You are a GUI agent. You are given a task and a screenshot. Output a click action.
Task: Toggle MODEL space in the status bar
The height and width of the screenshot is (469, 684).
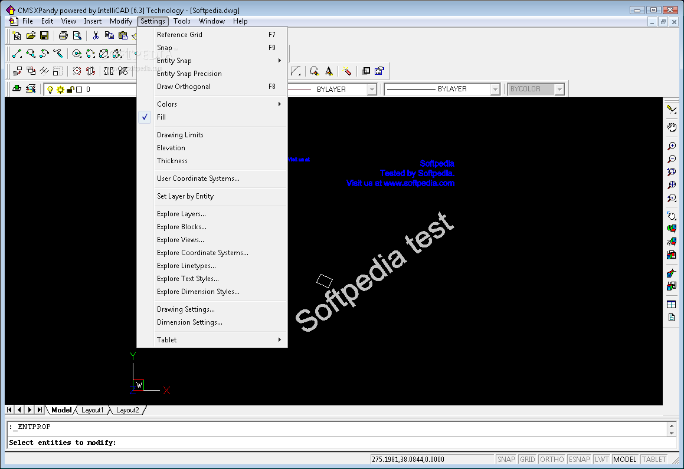624,460
